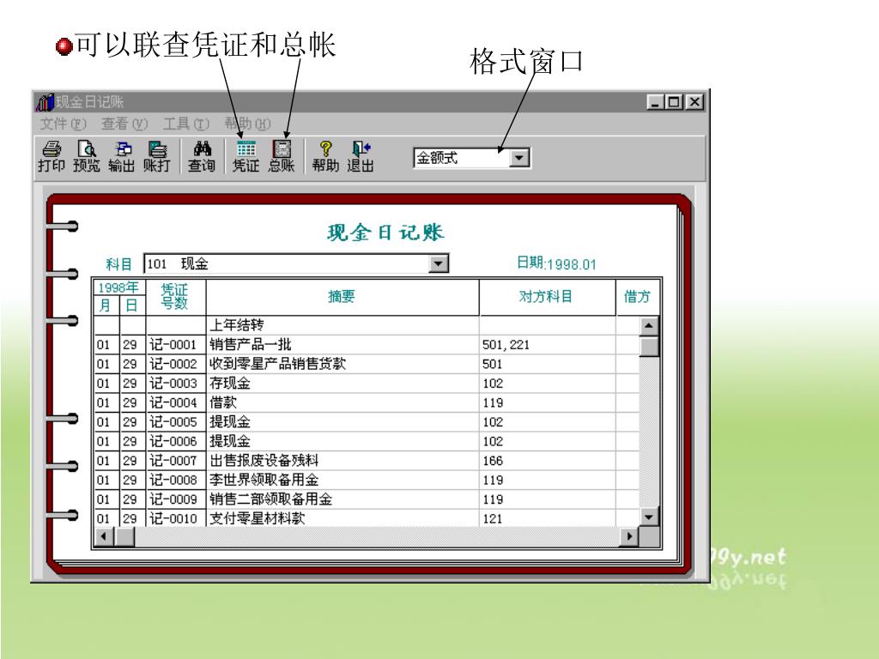Close the 现金日记账 window

[x=694, y=102]
